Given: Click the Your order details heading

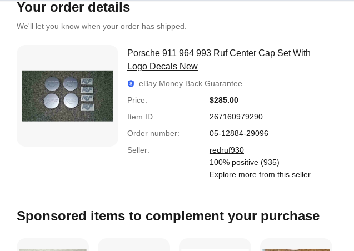Looking at the screenshot, I should click(73, 7).
